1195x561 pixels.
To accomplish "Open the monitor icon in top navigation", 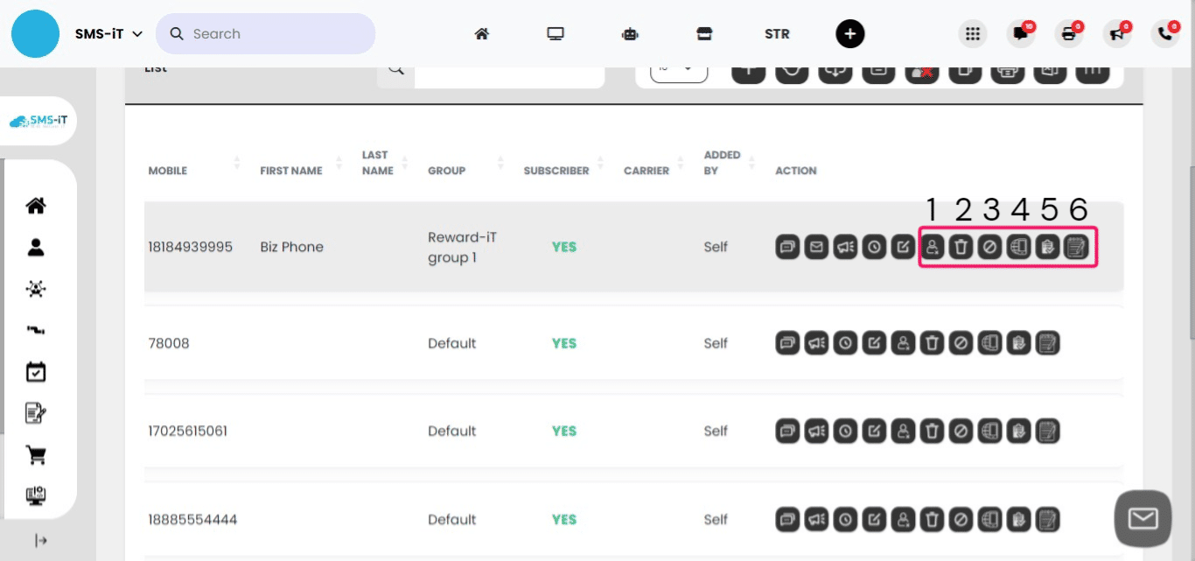I will pyautogui.click(x=556, y=34).
